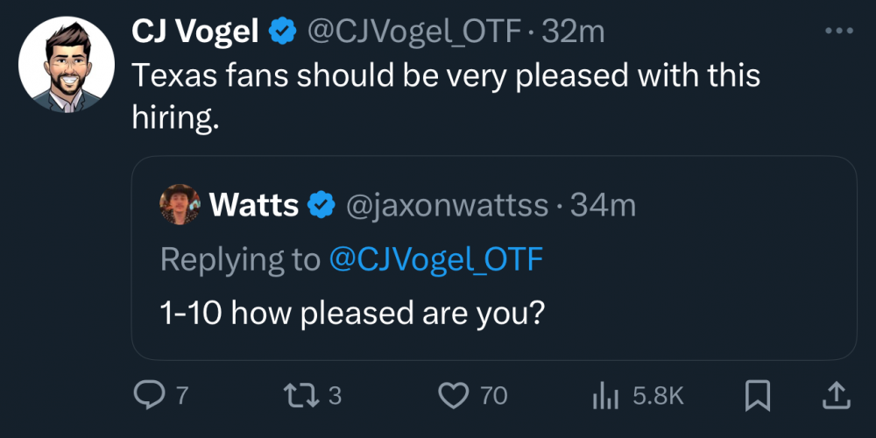Click the reply comment icon

(x=148, y=396)
